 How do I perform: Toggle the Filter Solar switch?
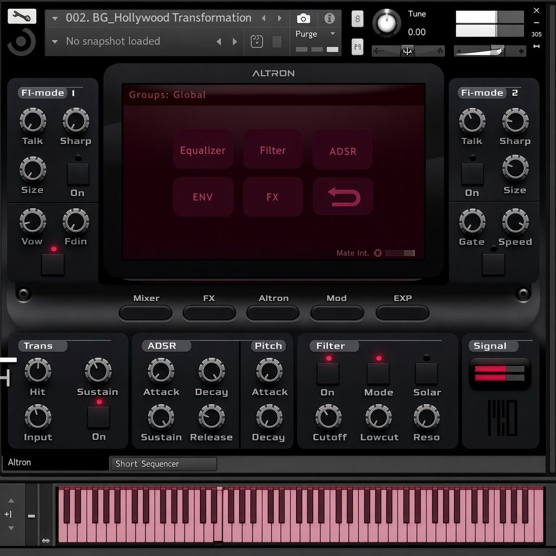pos(426,374)
